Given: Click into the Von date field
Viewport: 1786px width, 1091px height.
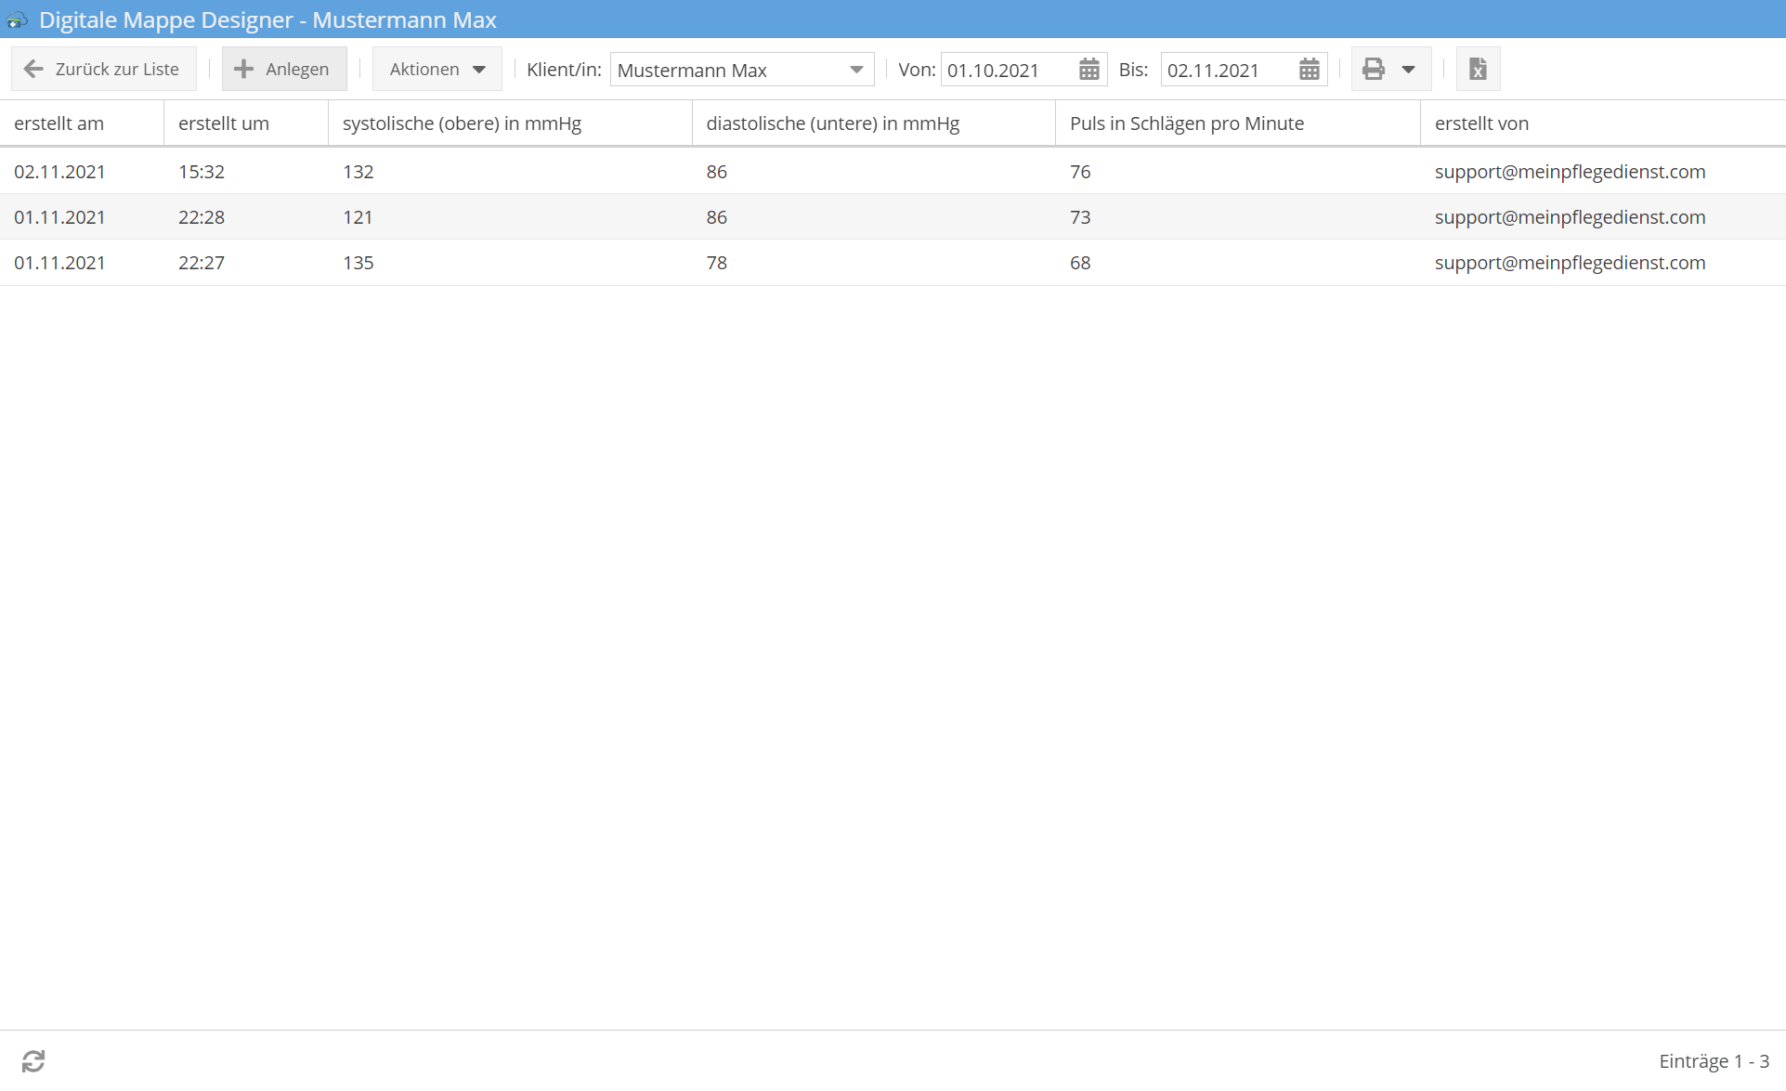Looking at the screenshot, I should (1007, 70).
